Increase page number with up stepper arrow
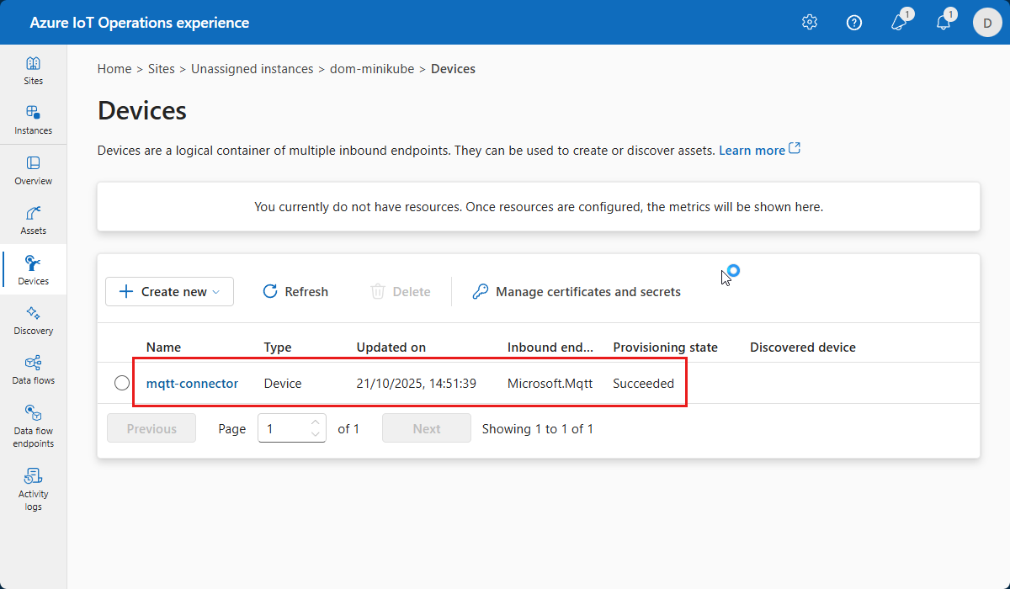Image resolution: width=1010 pixels, height=589 pixels. point(316,422)
